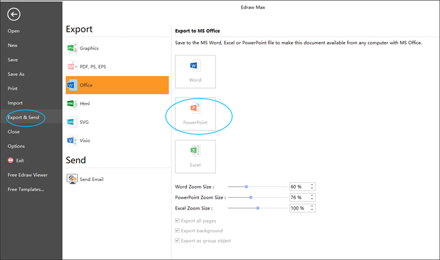Choose the Send Email label
Image resolution: width=440 pixels, height=260 pixels.
[92, 179]
